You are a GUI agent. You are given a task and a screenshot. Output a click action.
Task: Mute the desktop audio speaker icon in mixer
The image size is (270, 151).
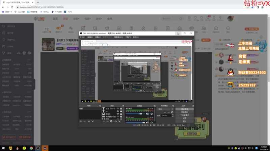pyautogui.click(x=147, y=114)
